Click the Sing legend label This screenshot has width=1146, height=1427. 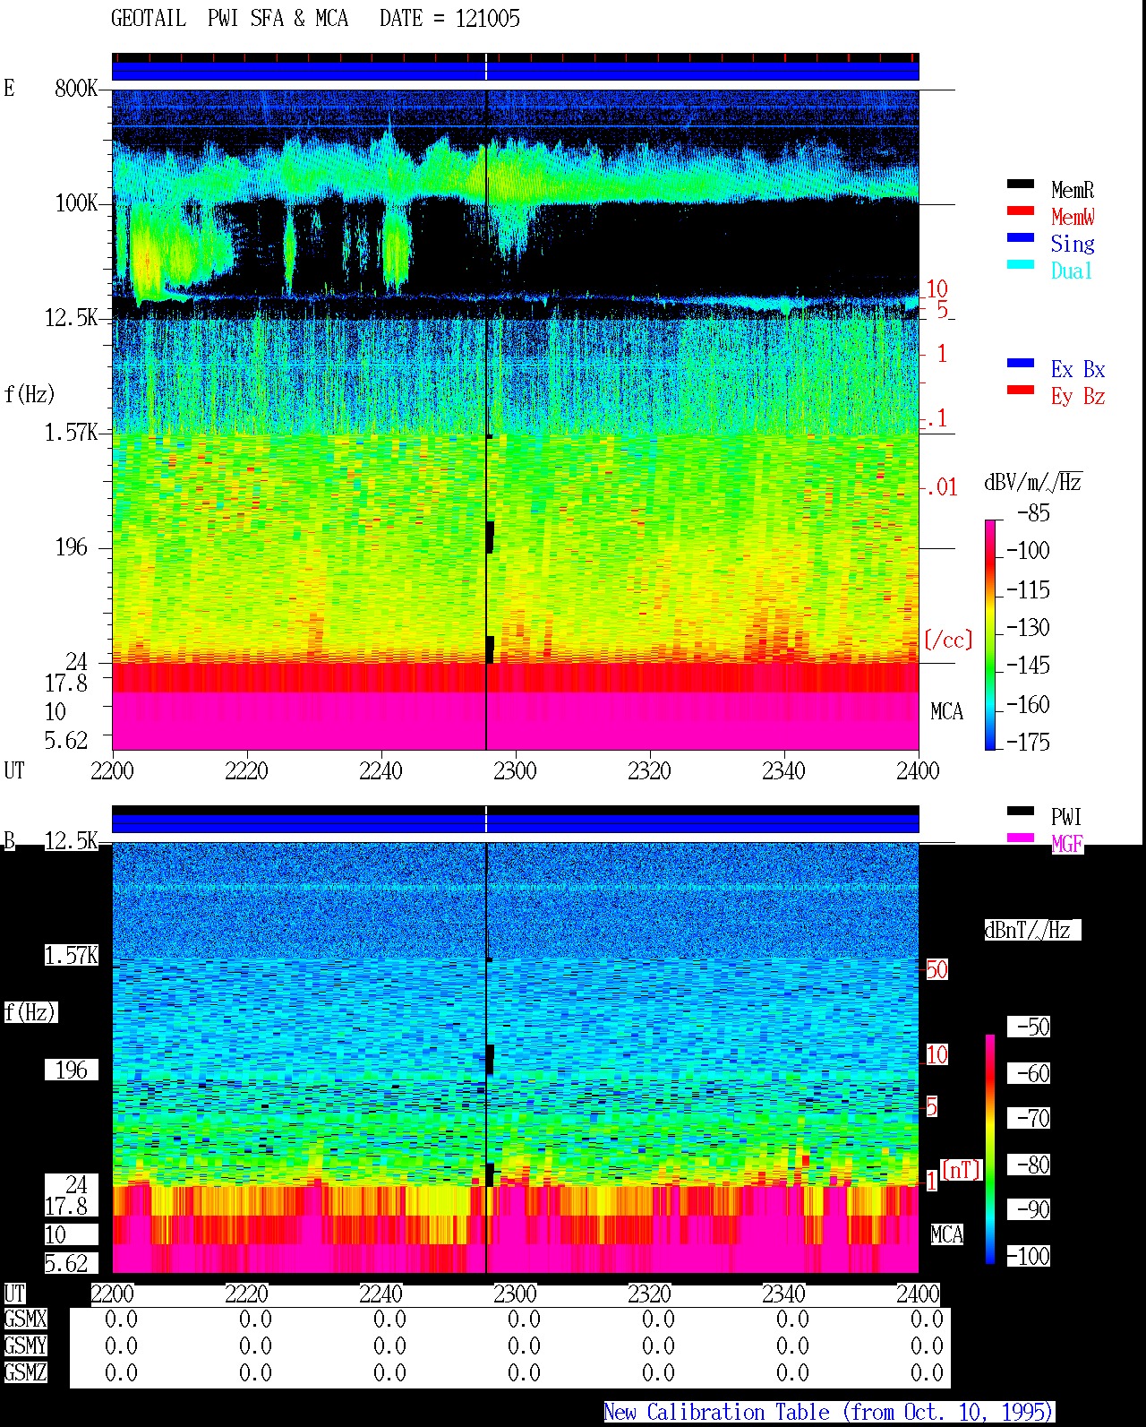click(x=1073, y=244)
